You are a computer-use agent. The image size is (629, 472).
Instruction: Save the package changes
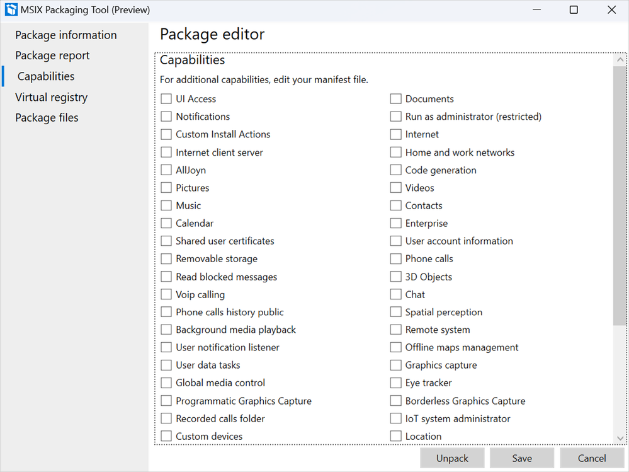pos(522,458)
